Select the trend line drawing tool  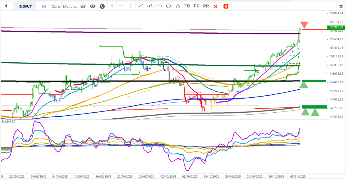[x=140, y=6]
